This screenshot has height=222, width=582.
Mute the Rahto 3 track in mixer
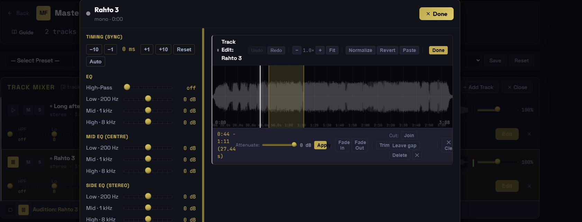pos(28,162)
